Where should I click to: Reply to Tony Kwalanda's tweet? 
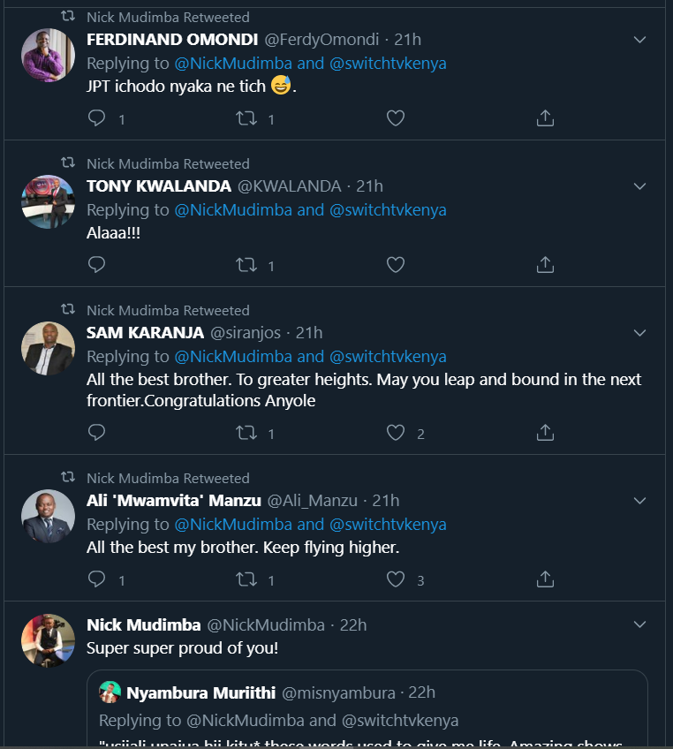click(97, 264)
